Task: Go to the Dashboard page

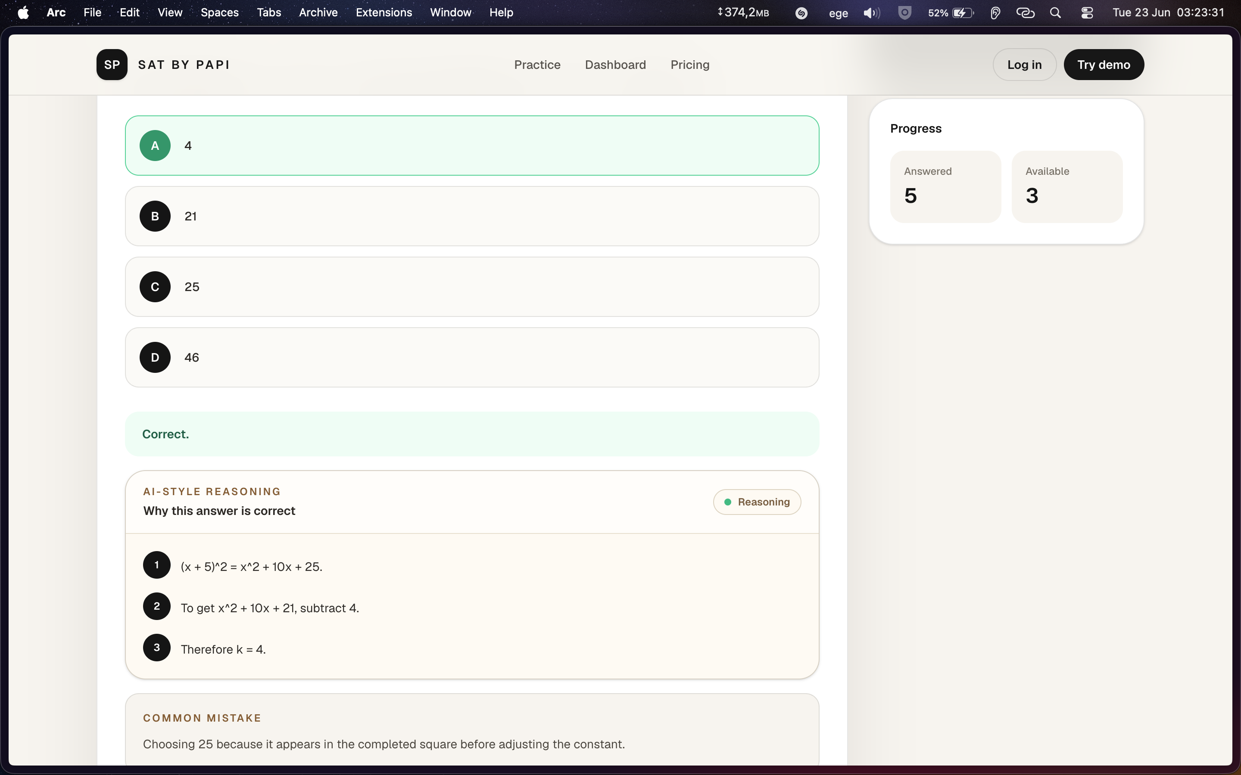Action: click(615, 65)
